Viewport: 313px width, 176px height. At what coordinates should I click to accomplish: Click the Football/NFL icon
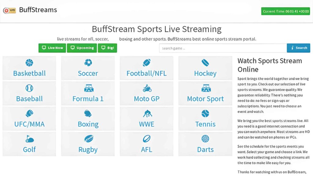[x=146, y=62]
